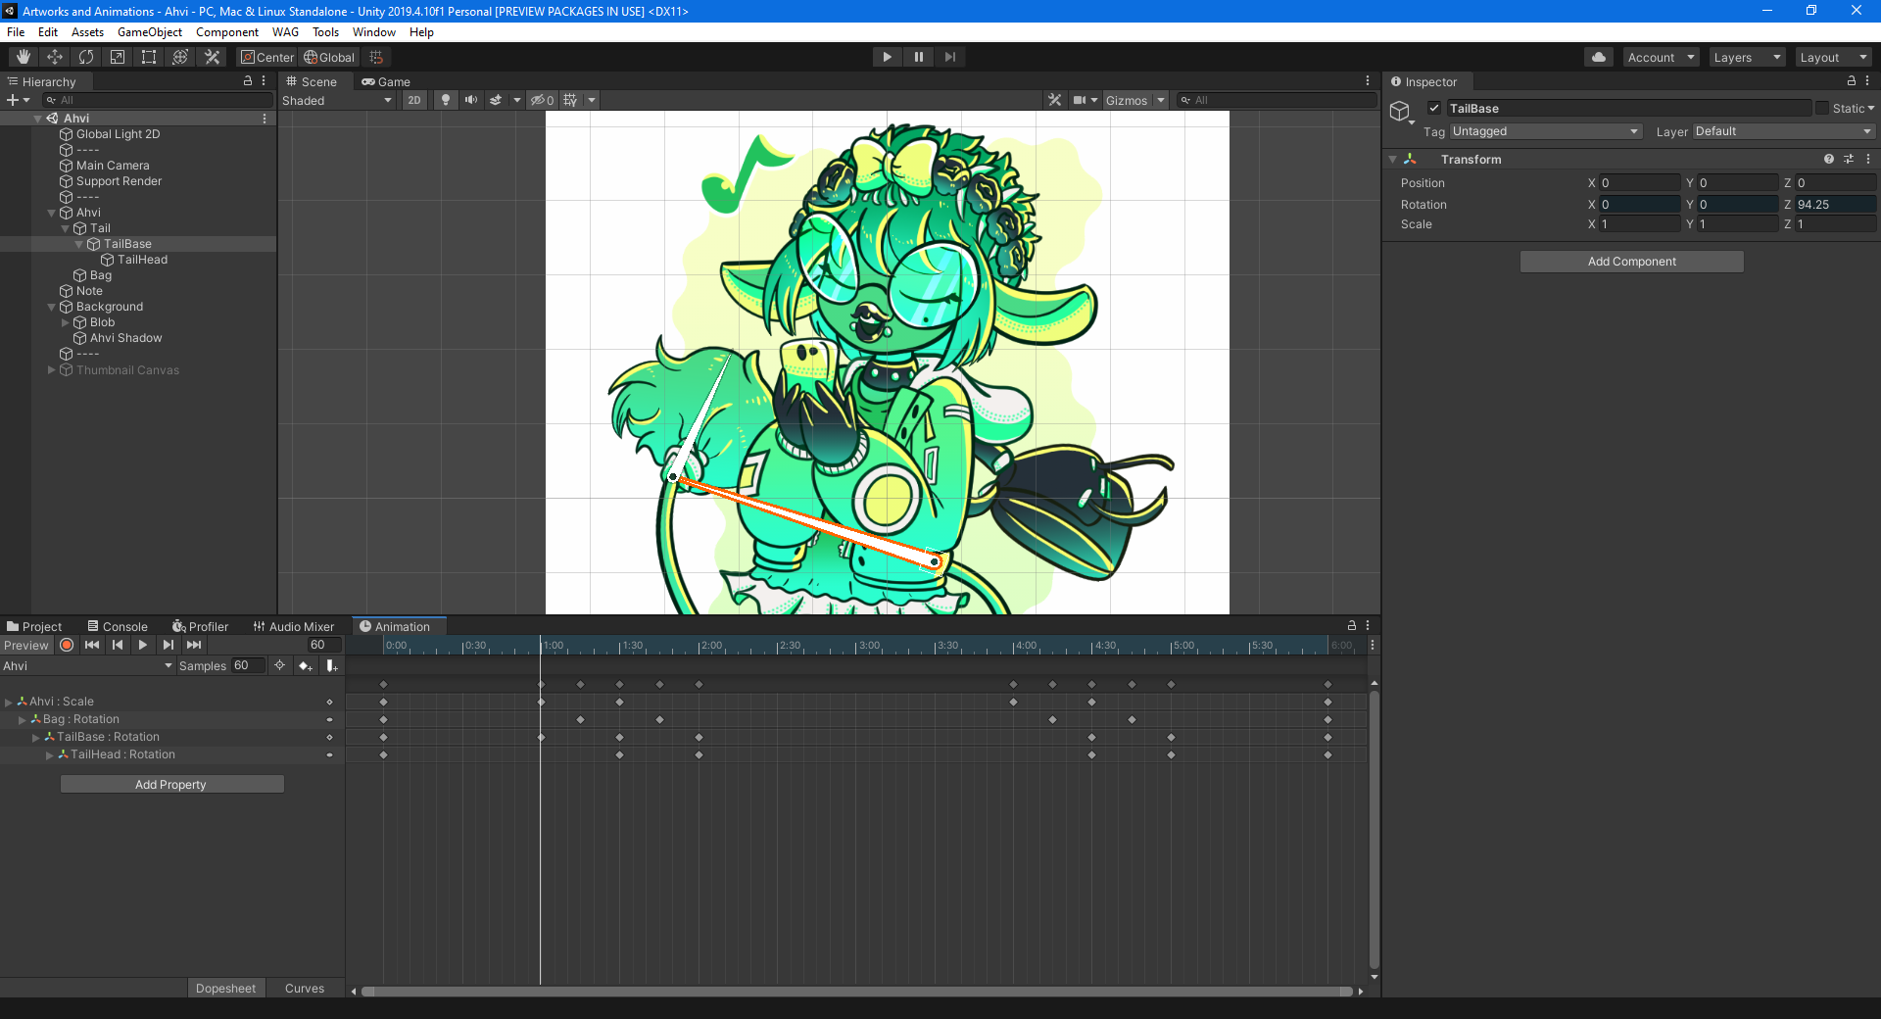Open the Account dropdown

[x=1661, y=57]
